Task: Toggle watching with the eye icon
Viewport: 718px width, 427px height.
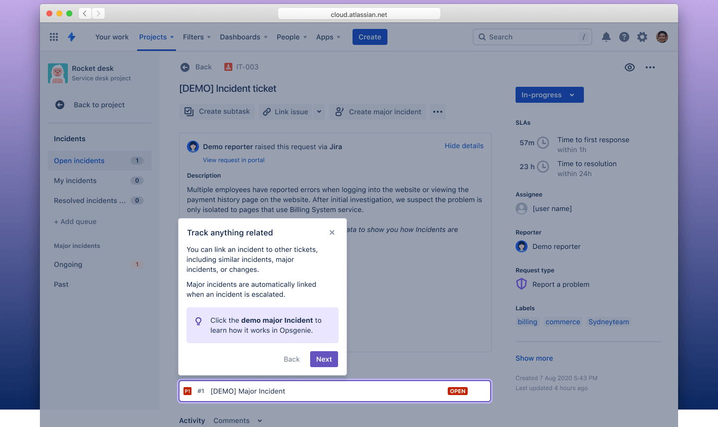Action: pos(629,67)
